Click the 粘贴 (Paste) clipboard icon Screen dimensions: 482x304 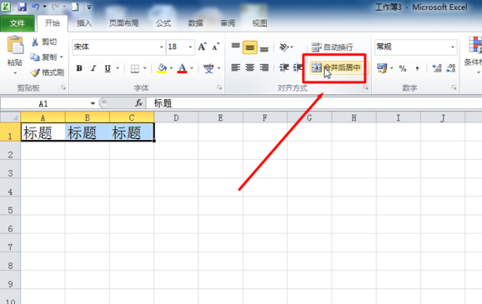(15, 45)
